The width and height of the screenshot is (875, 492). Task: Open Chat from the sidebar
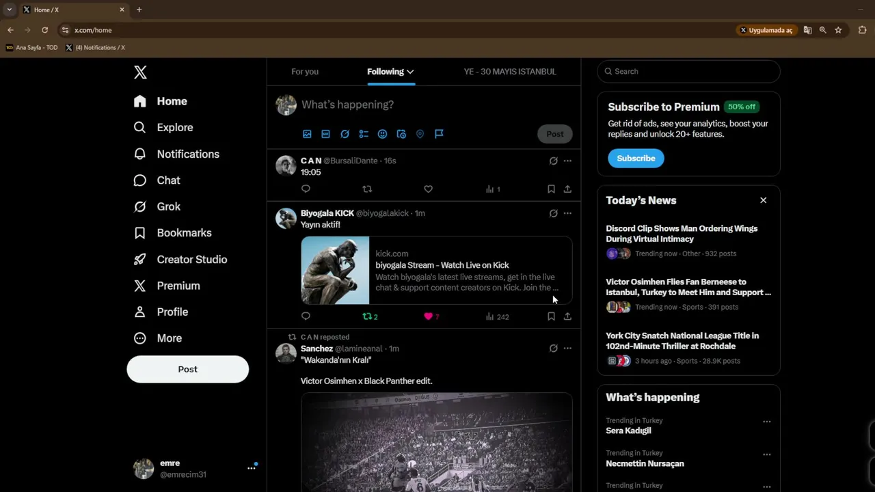click(x=157, y=180)
